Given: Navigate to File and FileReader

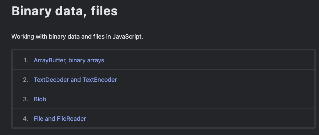Looking at the screenshot, I should click(x=60, y=119).
